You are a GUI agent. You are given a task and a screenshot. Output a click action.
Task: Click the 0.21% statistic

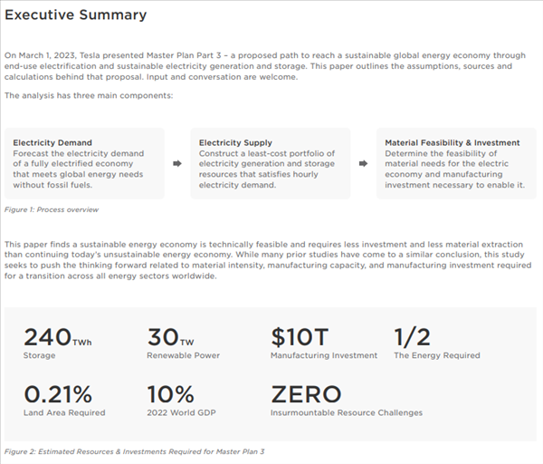point(58,394)
